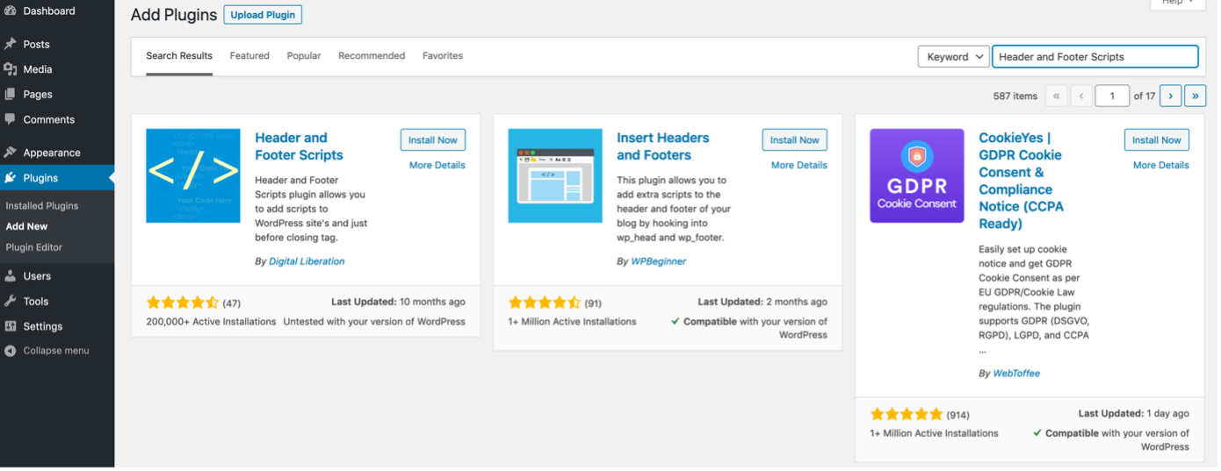Install CookieYes GDPR Cookie Consent plugin
Viewport: 1221px width, 471px height.
(x=1157, y=140)
